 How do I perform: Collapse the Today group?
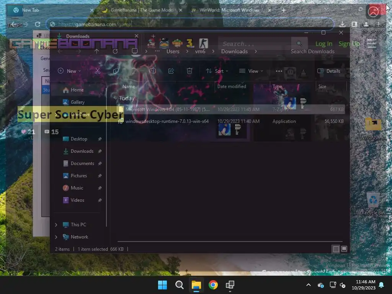pos(115,98)
